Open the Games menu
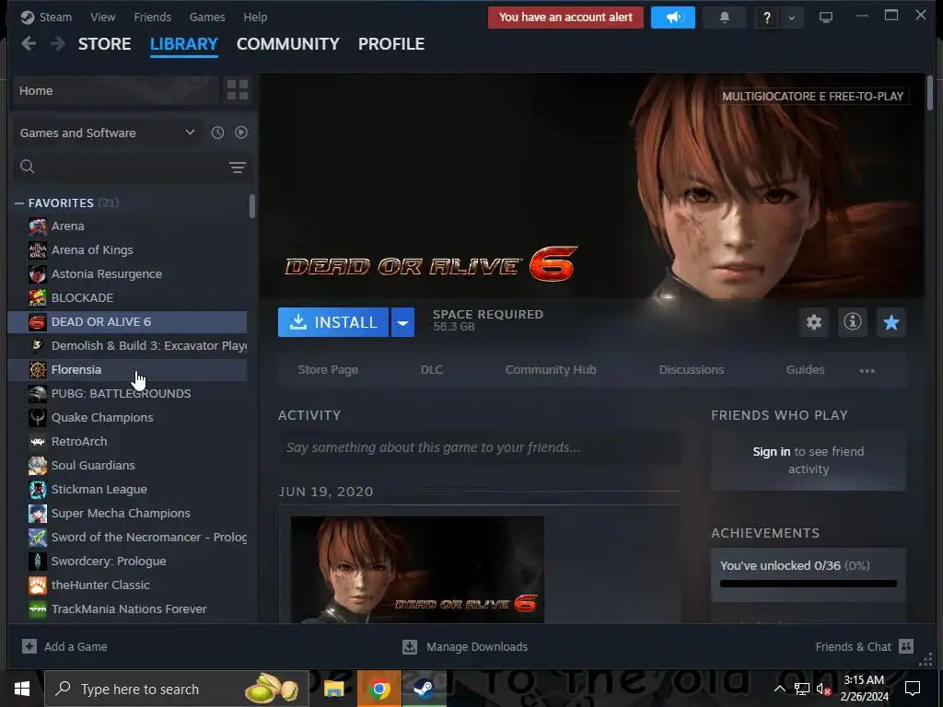This screenshot has height=707, width=943. pyautogui.click(x=207, y=17)
